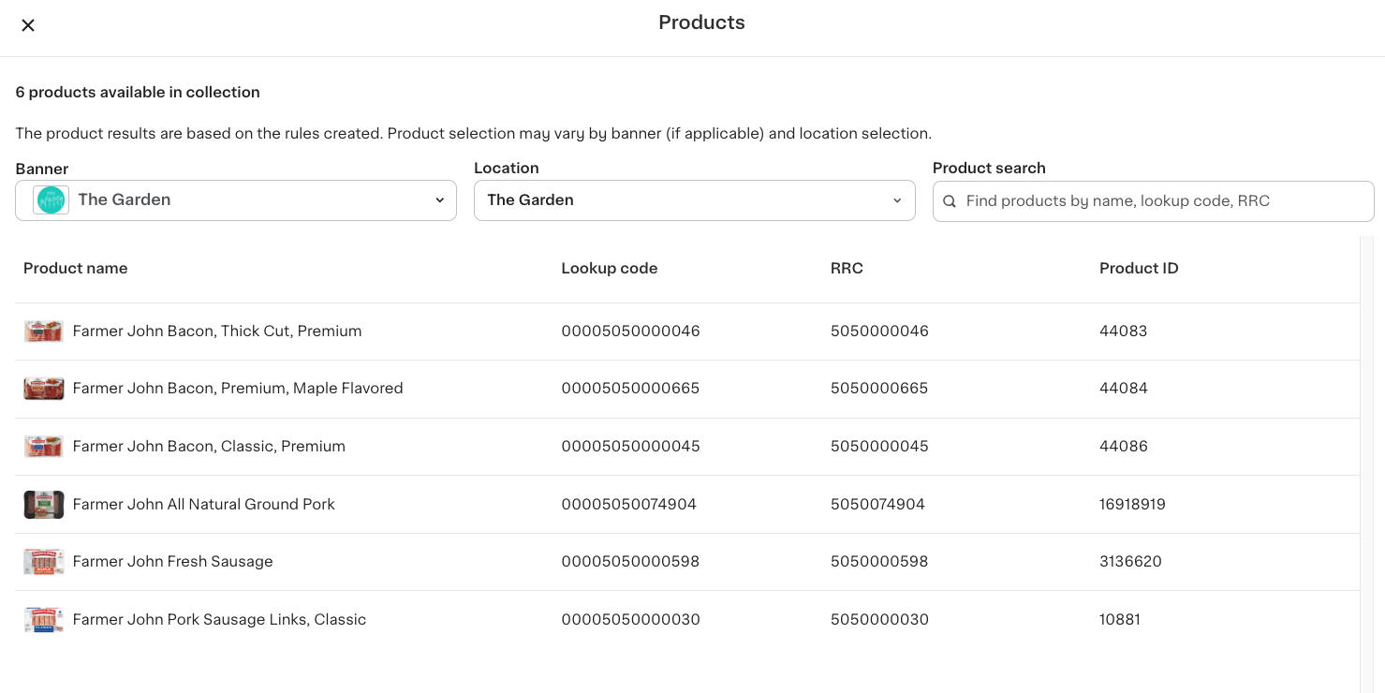
Task: Click lookup code 00005050000045
Action: click(630, 447)
